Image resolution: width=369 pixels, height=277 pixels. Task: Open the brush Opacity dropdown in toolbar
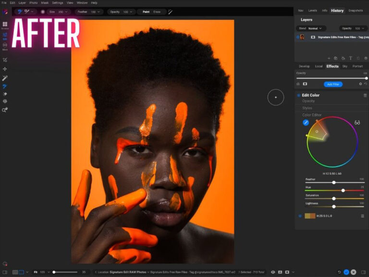coord(122,12)
